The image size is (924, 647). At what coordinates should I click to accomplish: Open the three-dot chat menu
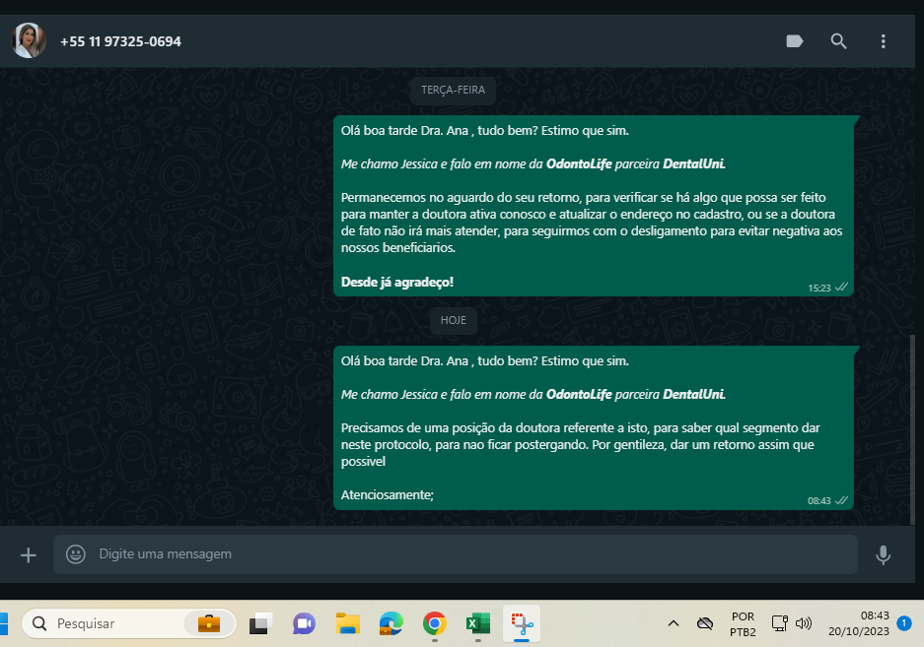pos(883,41)
